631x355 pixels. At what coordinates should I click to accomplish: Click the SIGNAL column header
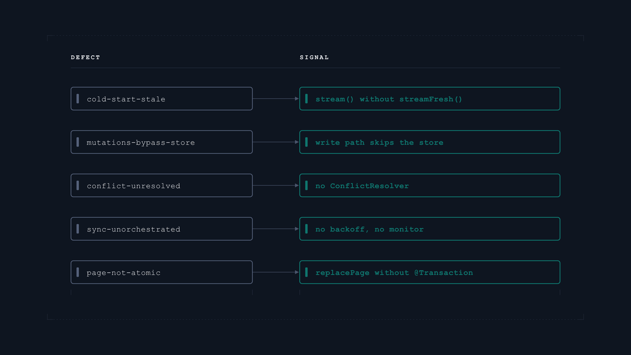click(314, 57)
